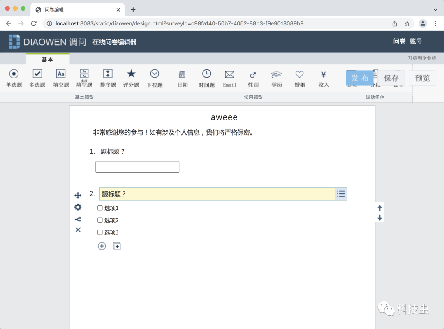Check the 选项1 checkbox
444x329 pixels.
100,208
